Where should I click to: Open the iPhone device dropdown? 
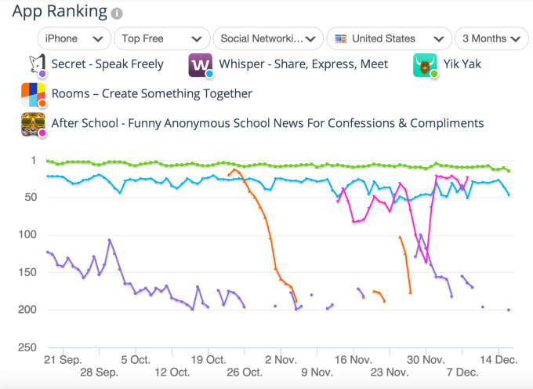coord(74,38)
